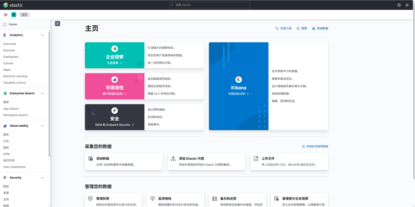Open APM in the sidebar
The image size is (415, 207).
[x=7, y=154]
